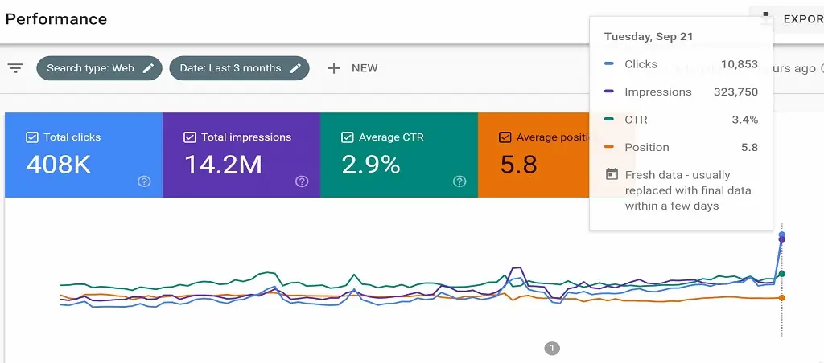Toggle the Average position checkbox
The height and width of the screenshot is (363, 824).
click(x=505, y=137)
